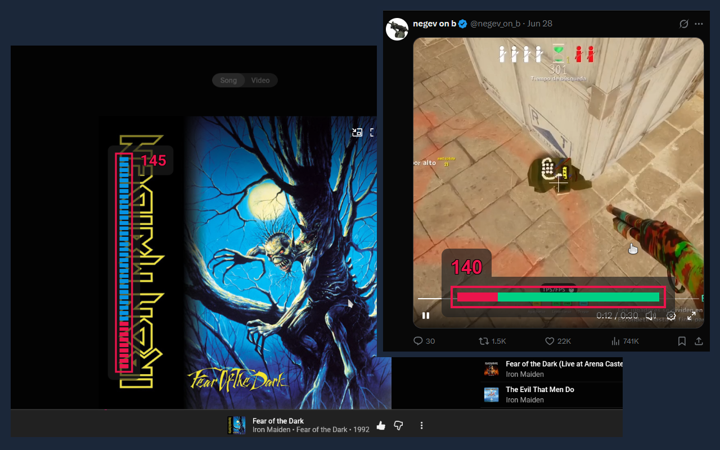Dislike the song with thumbs down
The image size is (720, 450).
399,426
